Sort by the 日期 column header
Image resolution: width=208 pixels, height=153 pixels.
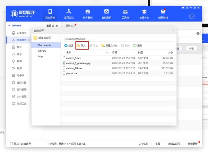pyautogui.click(x=115, y=52)
